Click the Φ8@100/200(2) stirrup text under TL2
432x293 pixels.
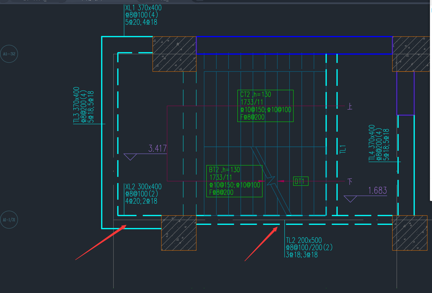pos(309,247)
